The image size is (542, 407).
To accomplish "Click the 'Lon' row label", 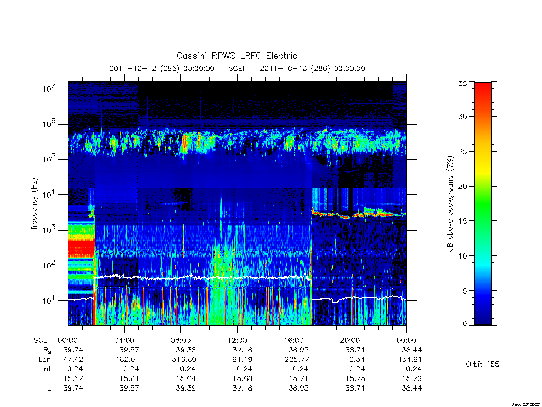I will pyautogui.click(x=44, y=360).
